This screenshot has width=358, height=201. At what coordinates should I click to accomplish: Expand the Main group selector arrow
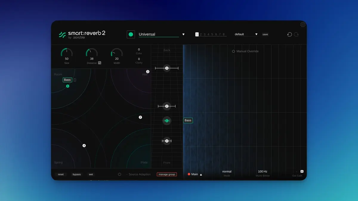click(x=201, y=175)
